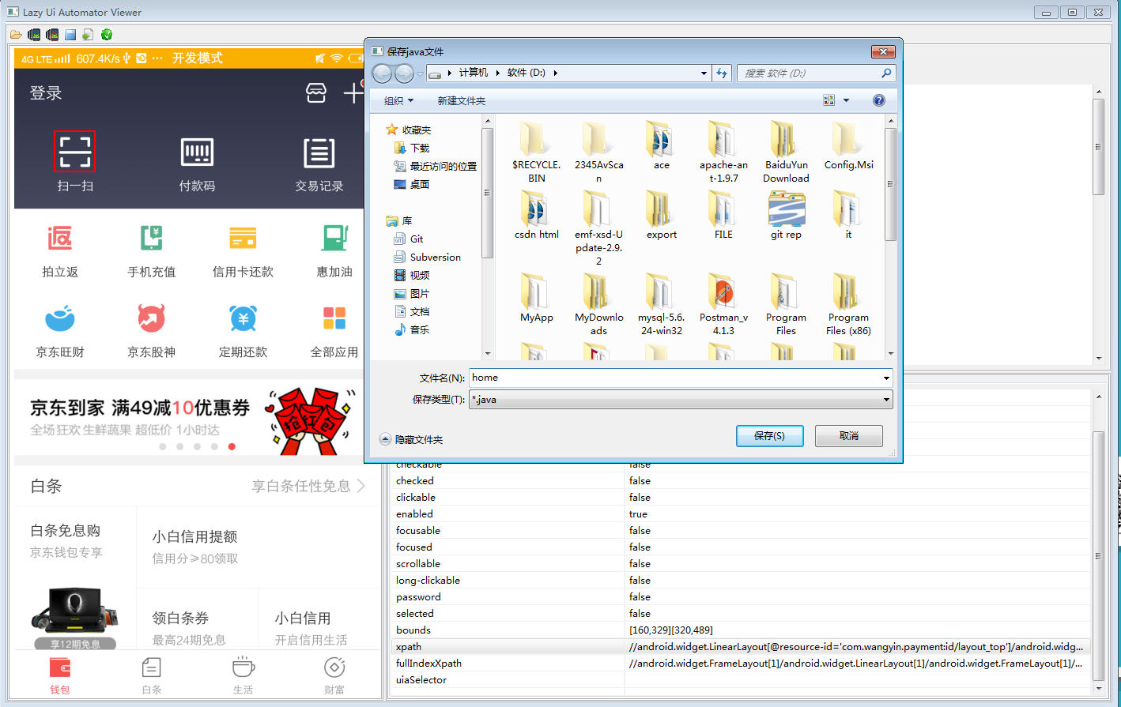Switch to the 生活 bottom tab
The image size is (1121, 707).
(x=243, y=675)
